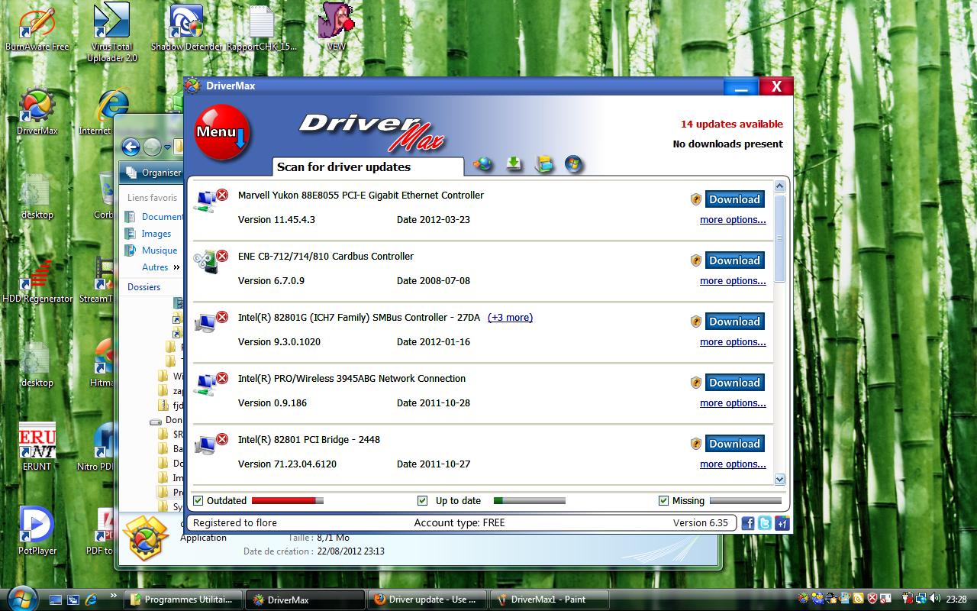Image resolution: width=977 pixels, height=611 pixels.
Task: Expand the (+3 more) devices link
Action: pyautogui.click(x=510, y=318)
